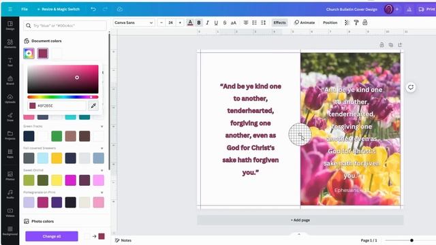Open Resize & Magic Switch
Viewport: 436px width, 245px height.
(x=59, y=9)
